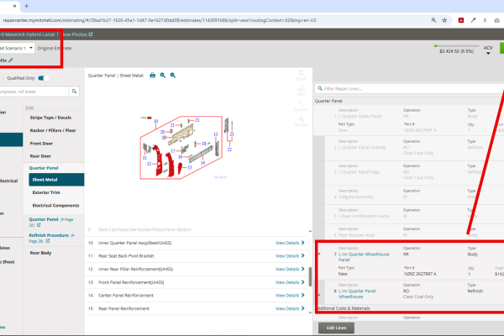Click the parts list scroll down arrow
504x336 pixels.
[310, 312]
